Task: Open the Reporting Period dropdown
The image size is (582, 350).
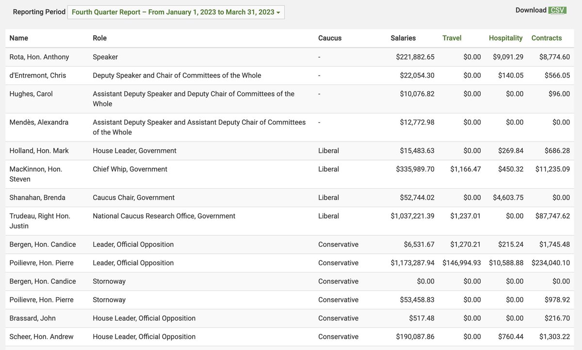Action: 176,12
